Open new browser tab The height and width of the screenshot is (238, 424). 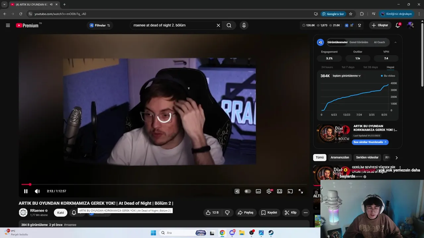click(x=64, y=4)
